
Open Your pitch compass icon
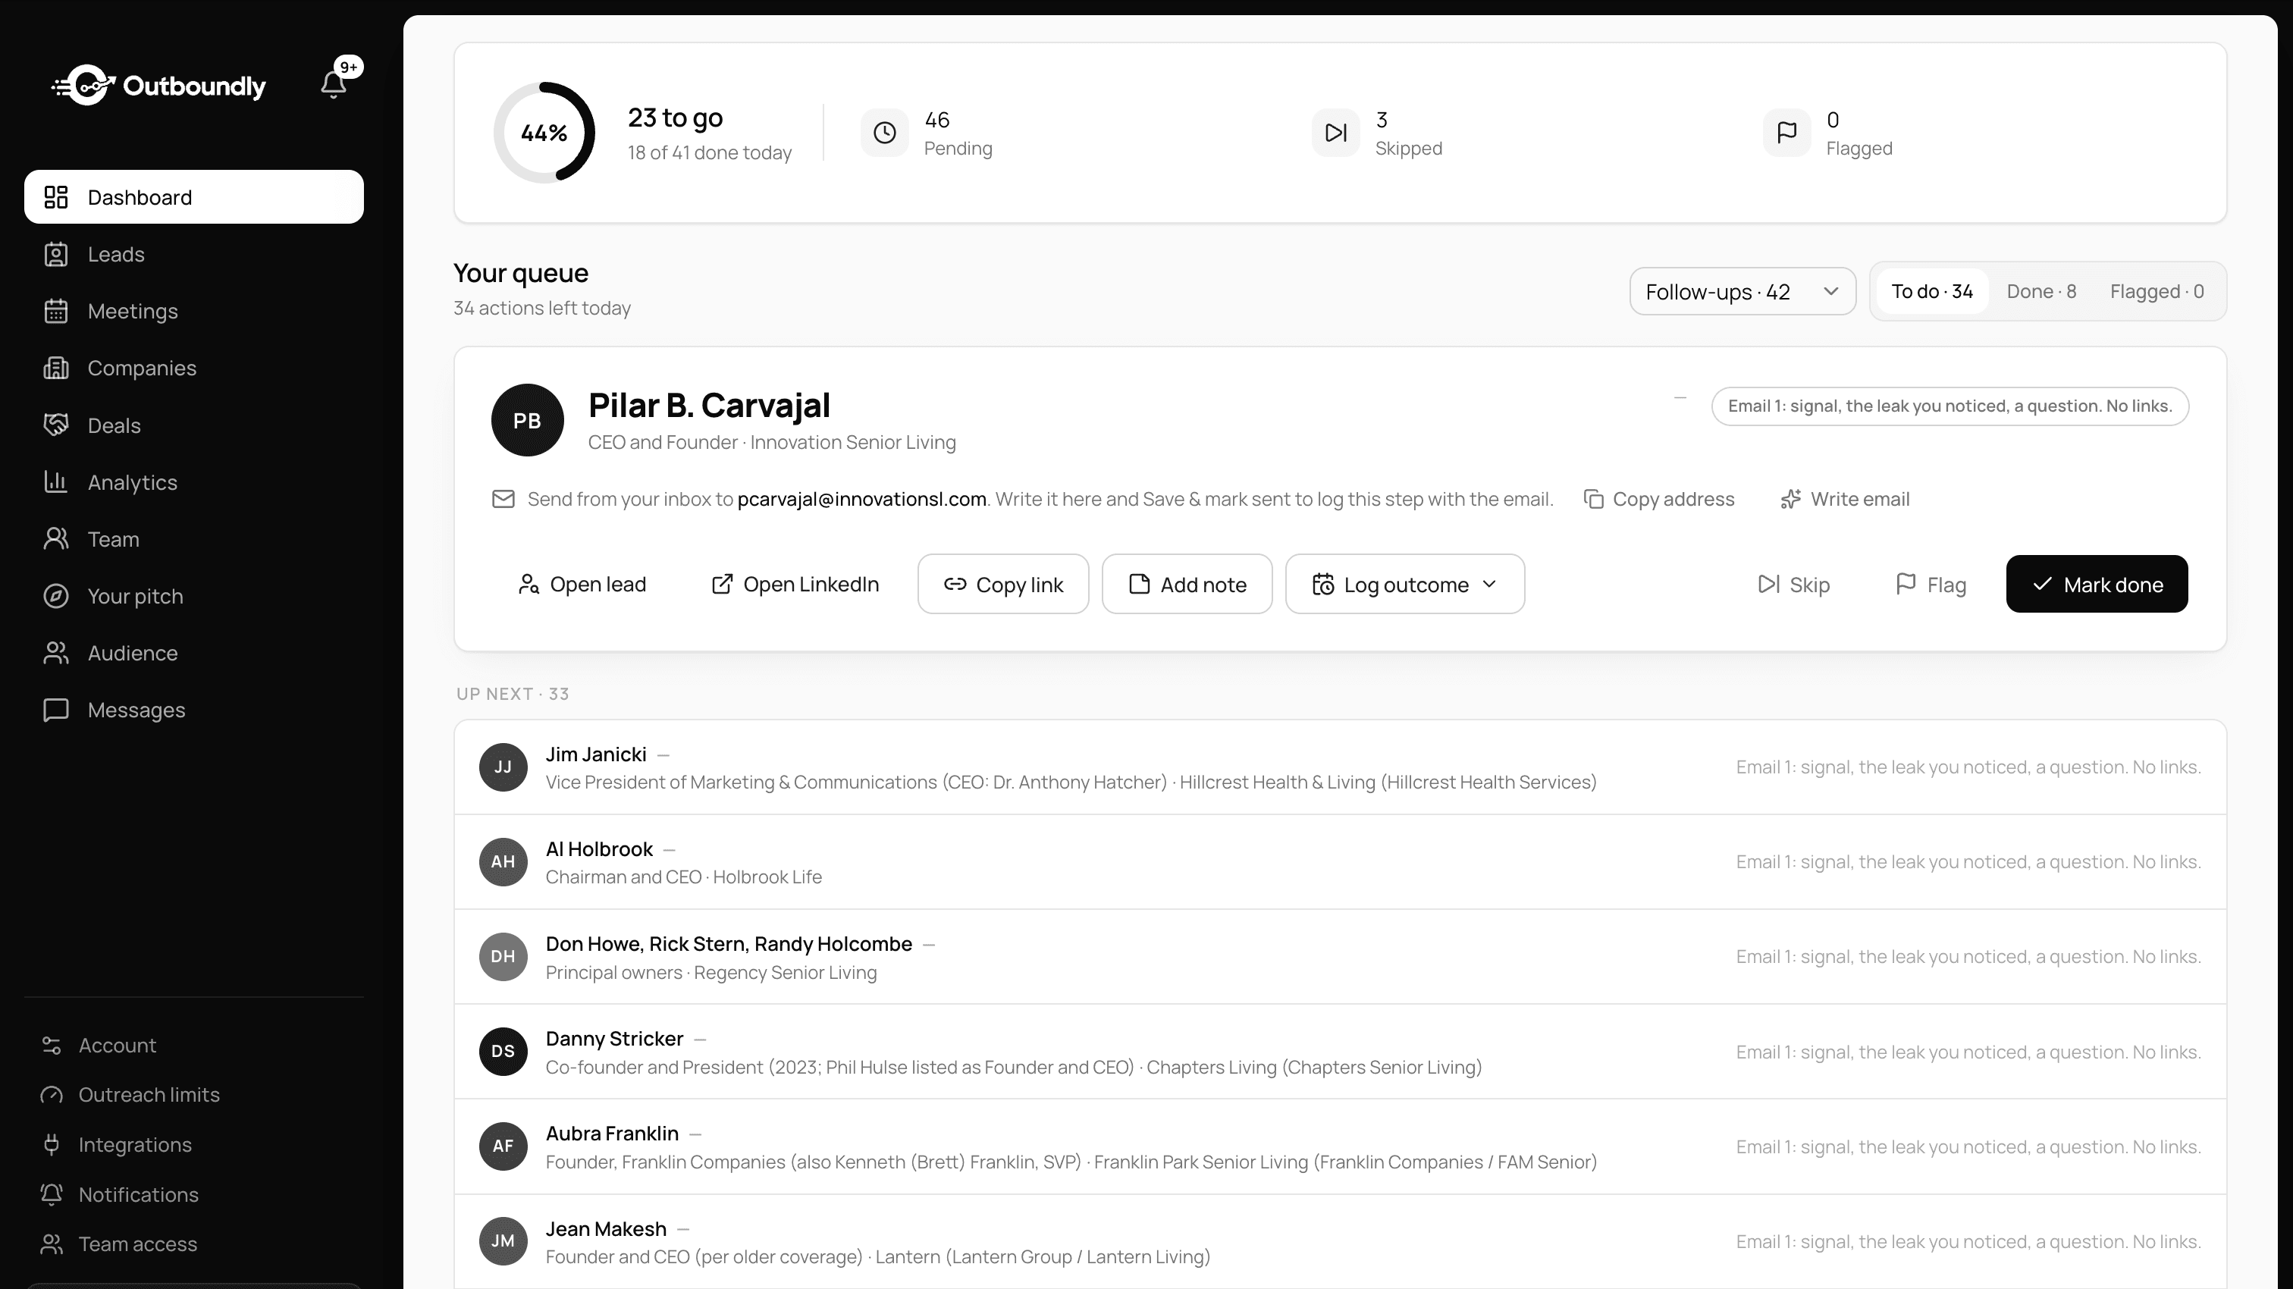tap(56, 595)
